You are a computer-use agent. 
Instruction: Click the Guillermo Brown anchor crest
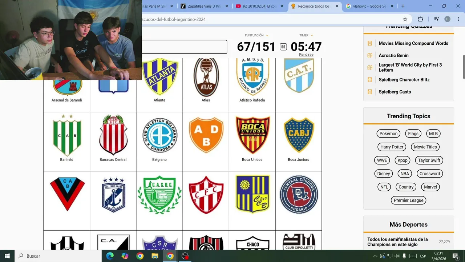coord(113,195)
